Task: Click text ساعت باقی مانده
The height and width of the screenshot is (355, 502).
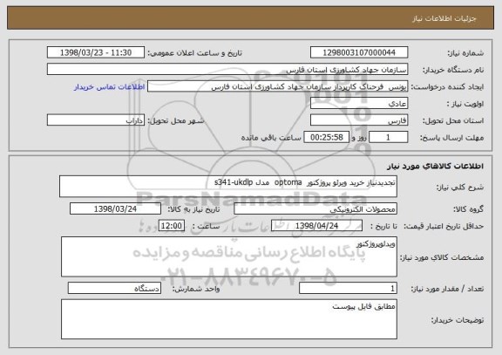Action: (271, 138)
